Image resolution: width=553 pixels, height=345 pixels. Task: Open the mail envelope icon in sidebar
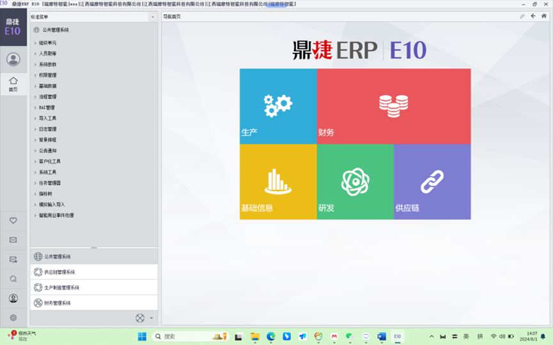click(x=13, y=240)
